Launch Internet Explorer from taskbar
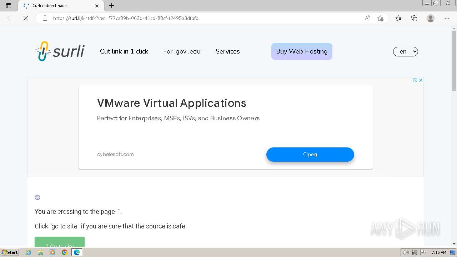The height and width of the screenshot is (257, 457). 29,252
